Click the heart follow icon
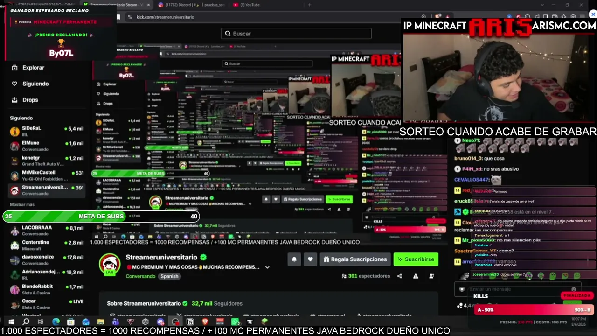Screen dimensions: 597x336 coord(310,259)
